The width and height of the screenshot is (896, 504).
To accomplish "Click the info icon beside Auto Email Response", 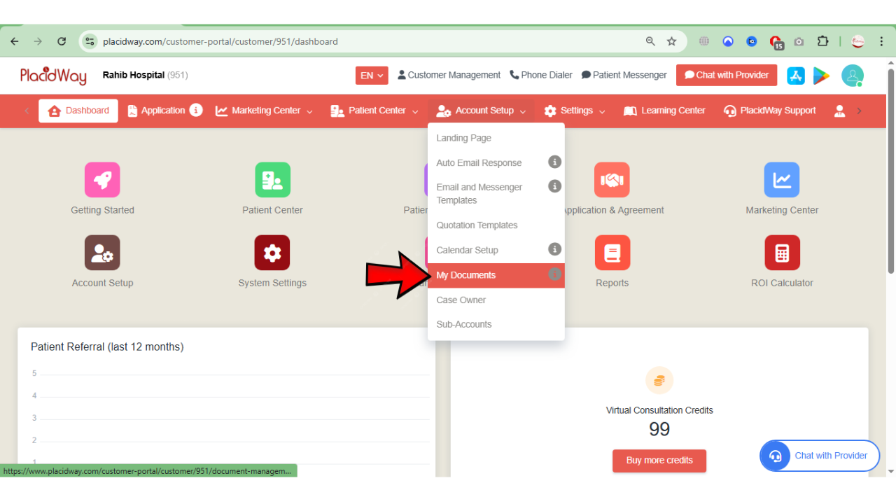I will (x=554, y=162).
